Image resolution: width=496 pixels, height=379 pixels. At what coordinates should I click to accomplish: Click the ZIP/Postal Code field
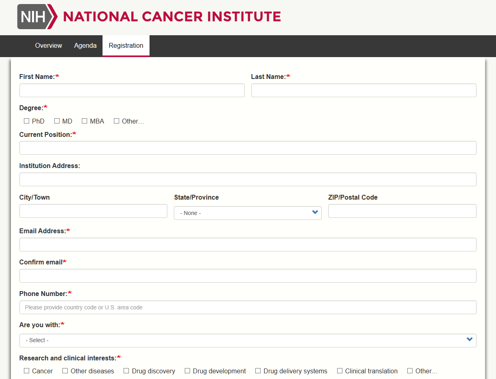(x=402, y=211)
